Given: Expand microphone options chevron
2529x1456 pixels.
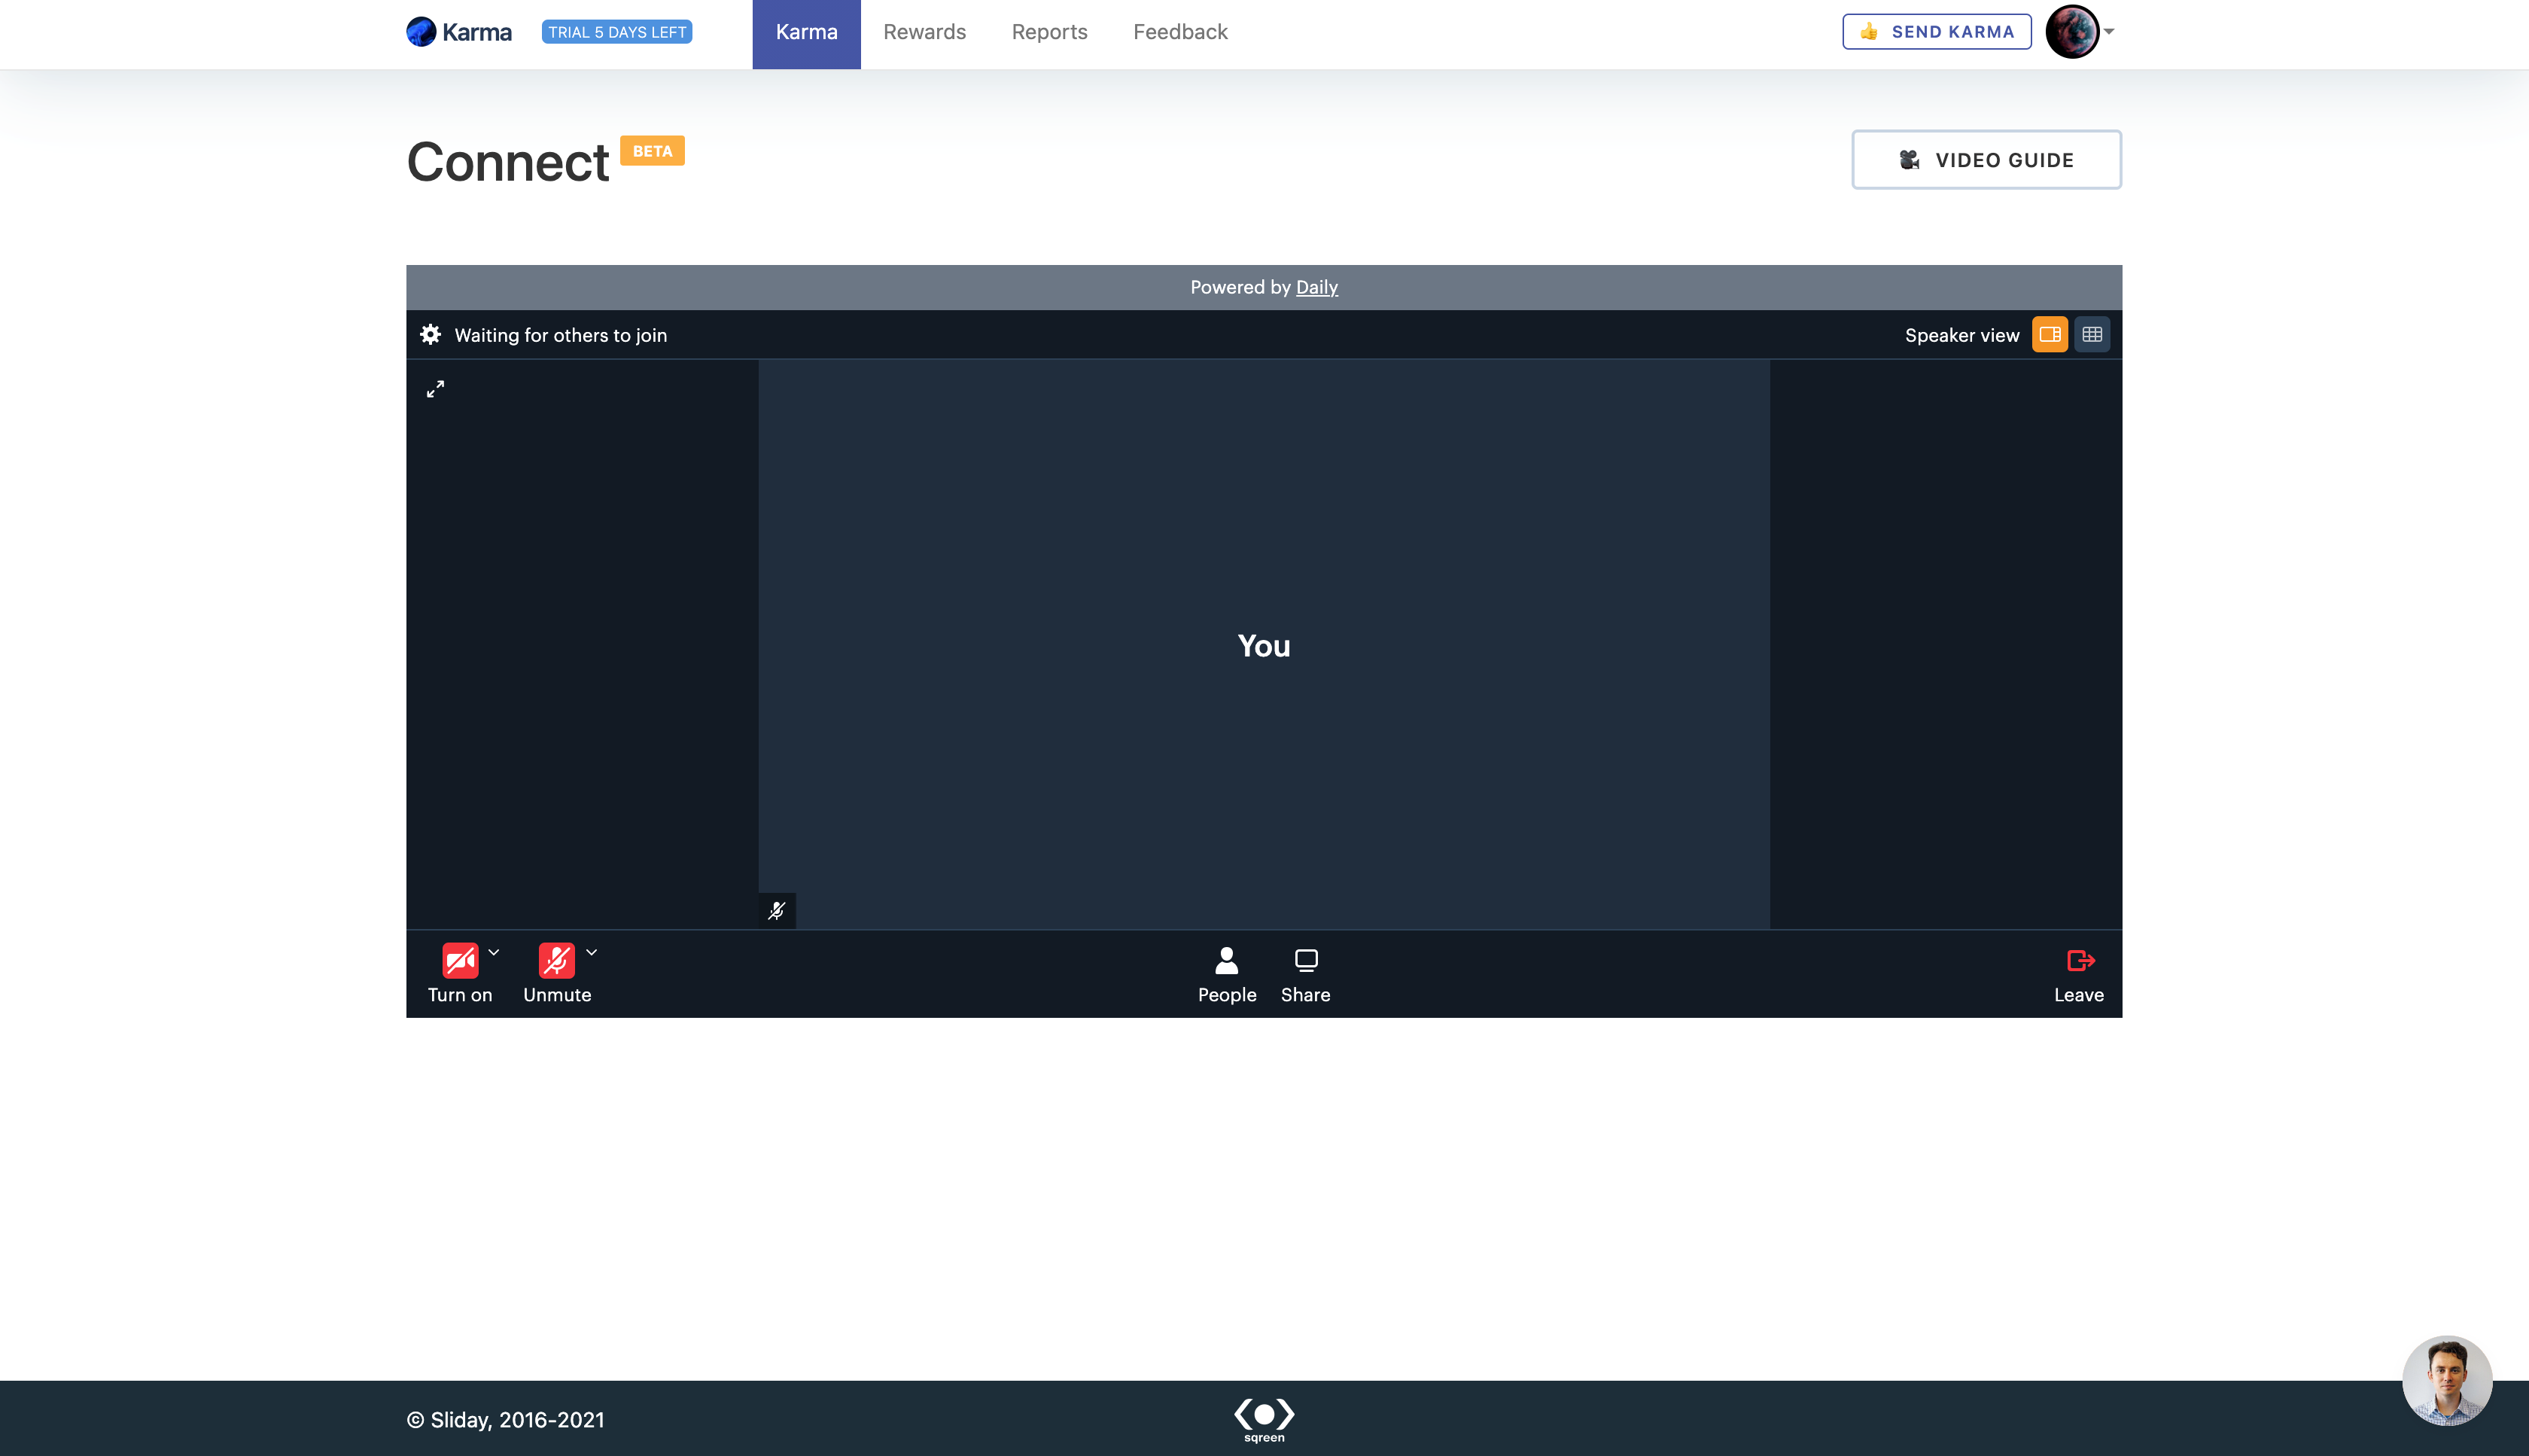Looking at the screenshot, I should (592, 952).
